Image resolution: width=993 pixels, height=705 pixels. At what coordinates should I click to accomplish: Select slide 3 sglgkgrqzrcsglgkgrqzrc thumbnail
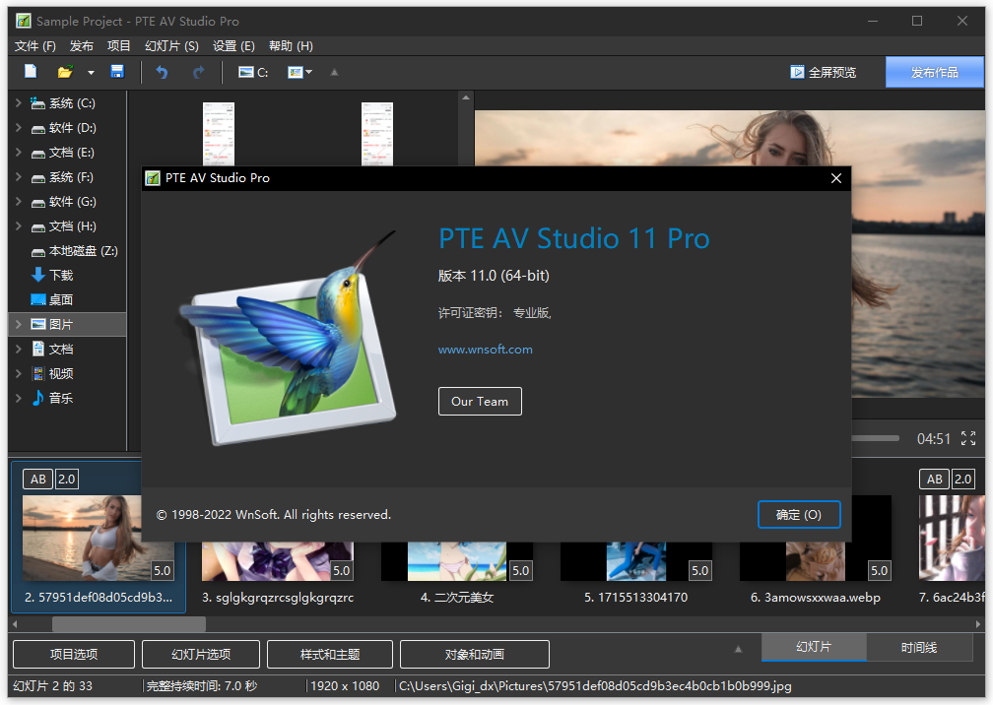[x=278, y=561]
